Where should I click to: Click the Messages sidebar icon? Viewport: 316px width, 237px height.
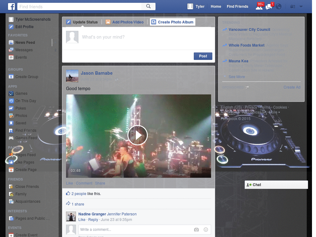click(11, 50)
